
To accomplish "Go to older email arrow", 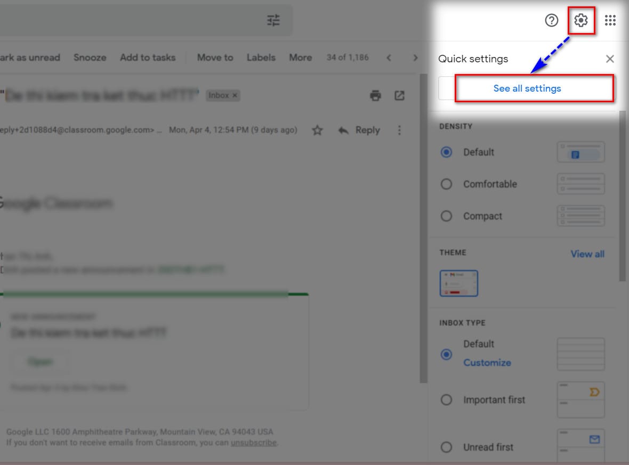I will point(415,58).
